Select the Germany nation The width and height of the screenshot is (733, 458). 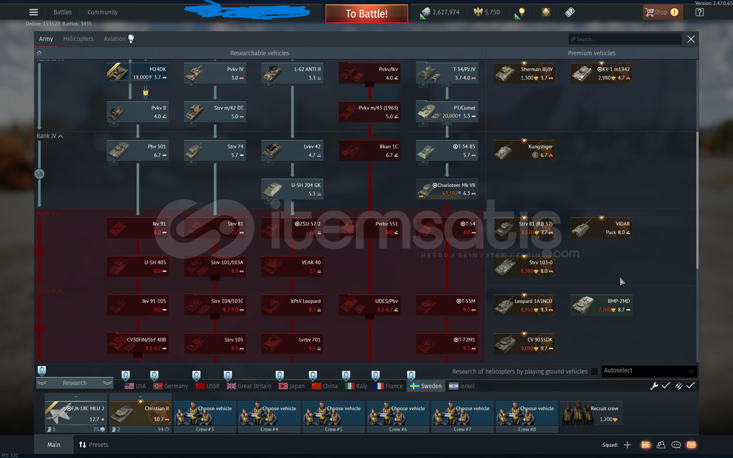coord(171,386)
